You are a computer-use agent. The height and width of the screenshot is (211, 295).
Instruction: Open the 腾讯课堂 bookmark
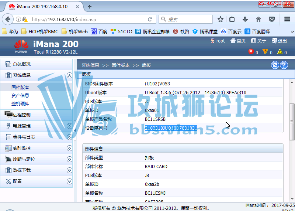coord(205,31)
